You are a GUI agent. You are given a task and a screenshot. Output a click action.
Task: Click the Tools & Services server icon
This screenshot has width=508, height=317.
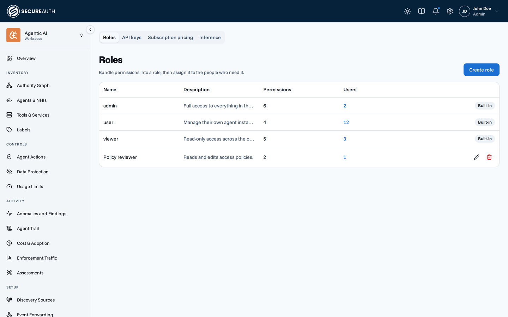[x=9, y=115]
